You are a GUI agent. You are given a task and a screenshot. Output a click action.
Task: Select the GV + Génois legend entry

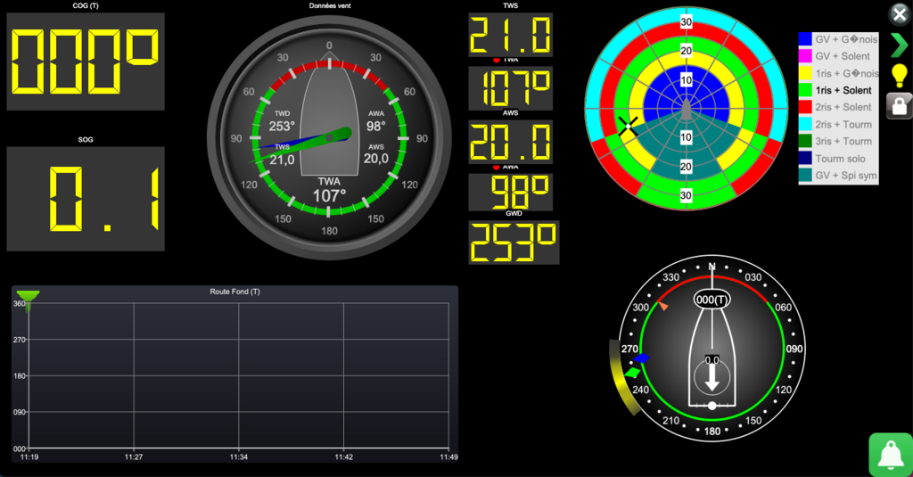coord(838,39)
